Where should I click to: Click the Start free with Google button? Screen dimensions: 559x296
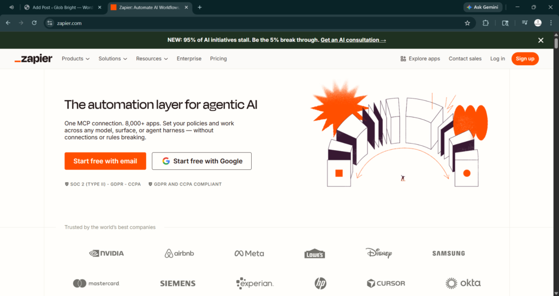pyautogui.click(x=201, y=161)
